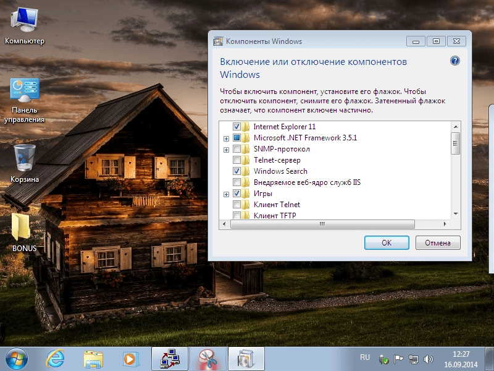This screenshot has height=371, width=494.
Task: Click the blue help question mark icon
Action: [x=455, y=61]
